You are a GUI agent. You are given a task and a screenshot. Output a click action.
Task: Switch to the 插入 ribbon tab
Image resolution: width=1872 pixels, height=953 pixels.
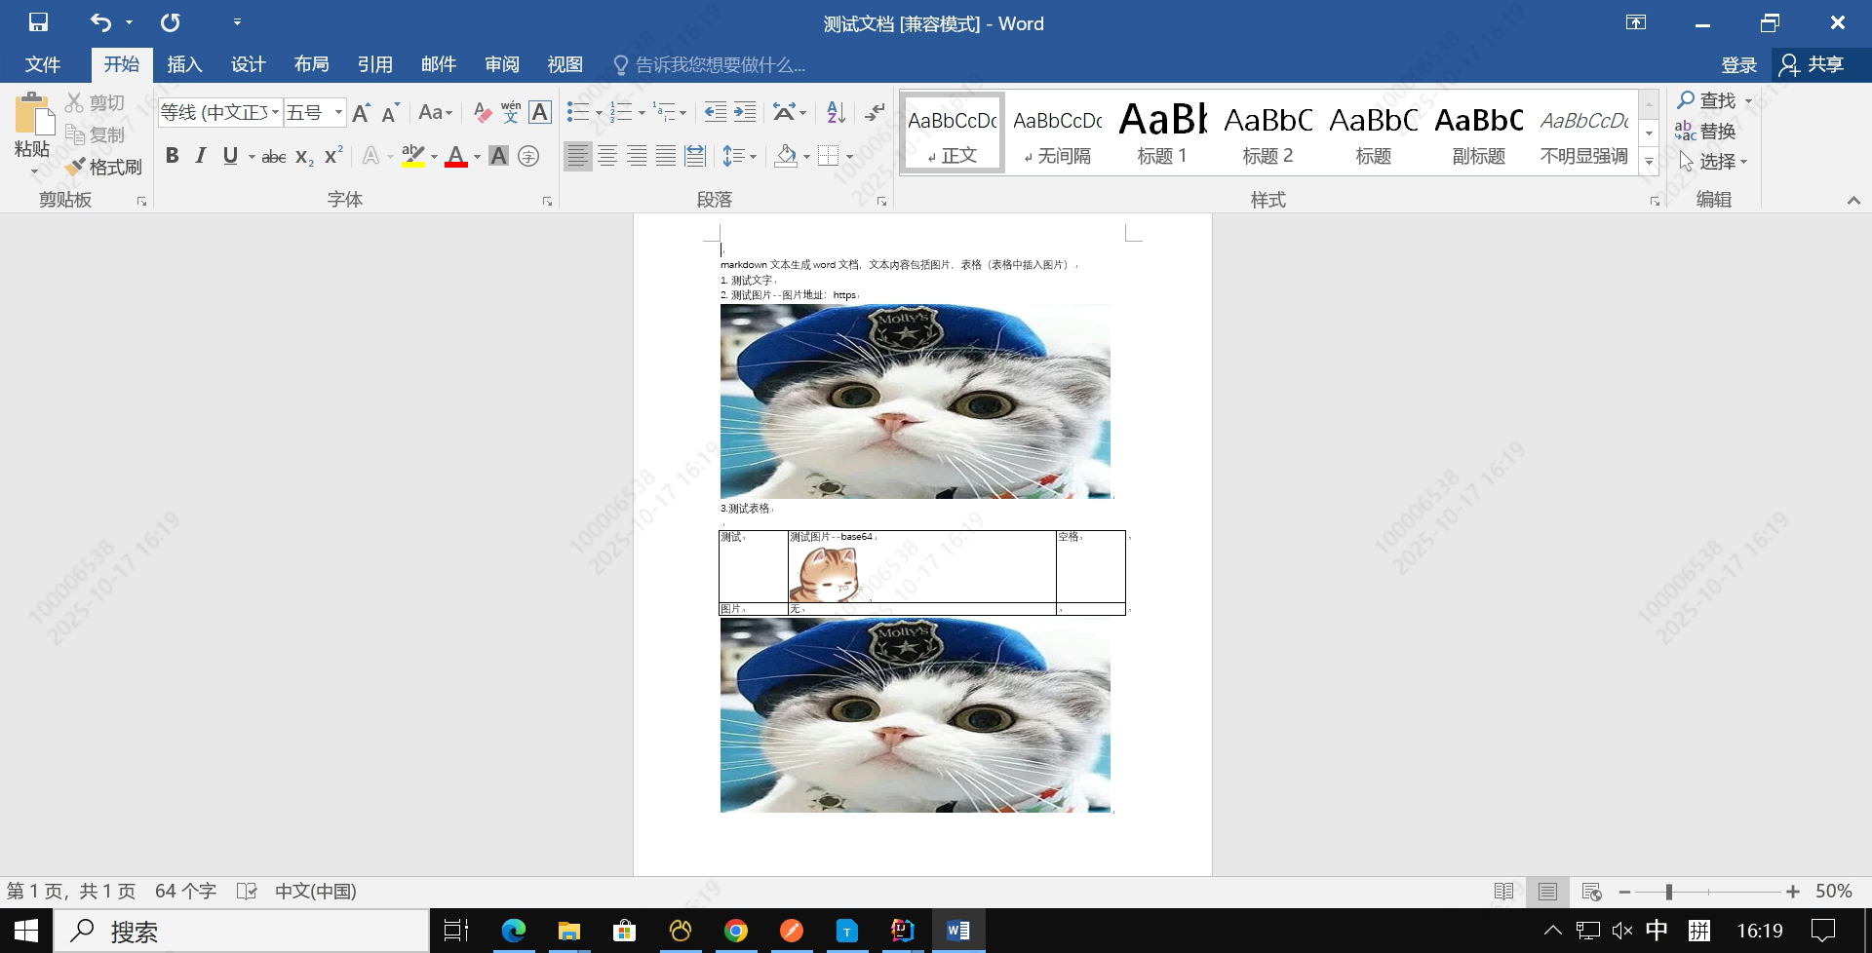(x=184, y=64)
